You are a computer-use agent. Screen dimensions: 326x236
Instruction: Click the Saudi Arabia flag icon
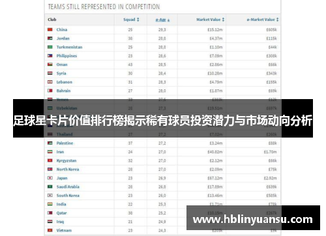50,186
